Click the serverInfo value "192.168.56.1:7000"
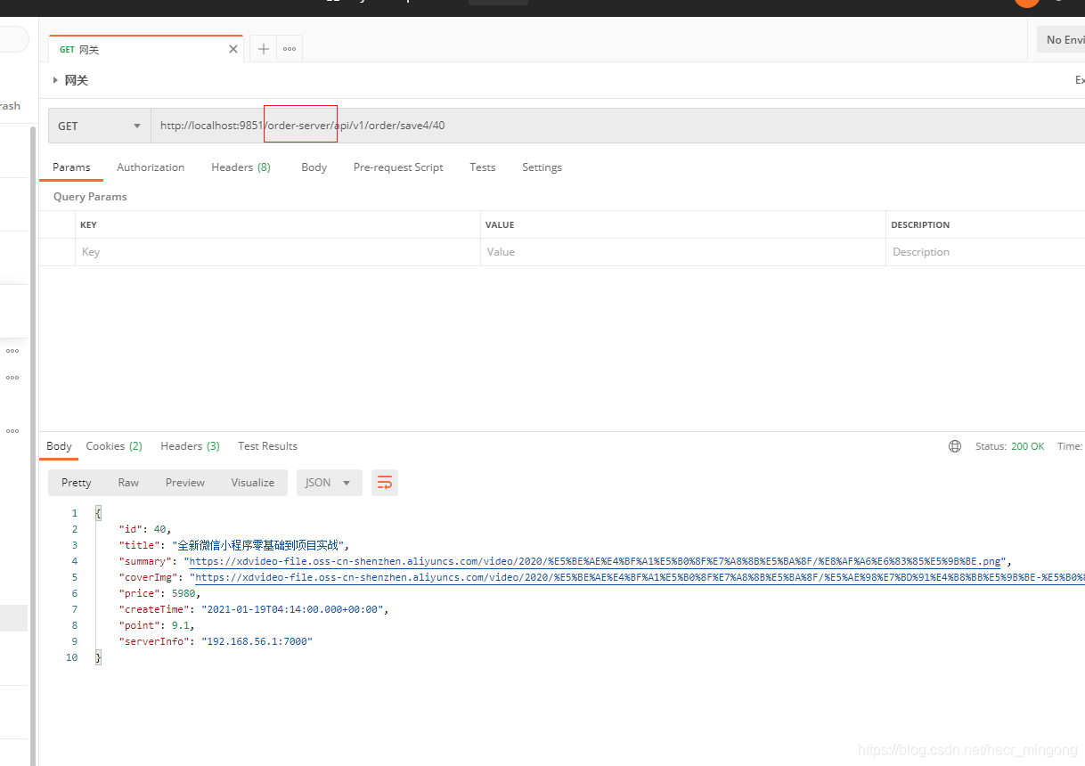The height and width of the screenshot is (766, 1085). tap(257, 641)
